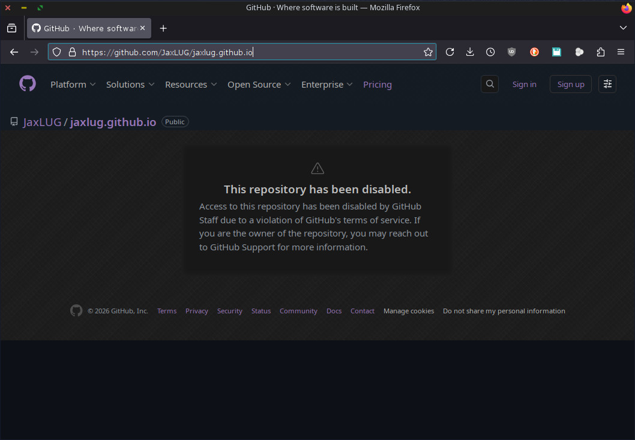Reload the current page
635x440 pixels.
[x=450, y=52]
